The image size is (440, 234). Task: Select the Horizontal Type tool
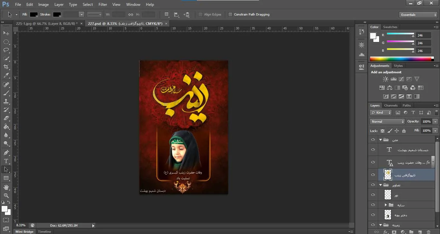pyautogui.click(x=6, y=161)
